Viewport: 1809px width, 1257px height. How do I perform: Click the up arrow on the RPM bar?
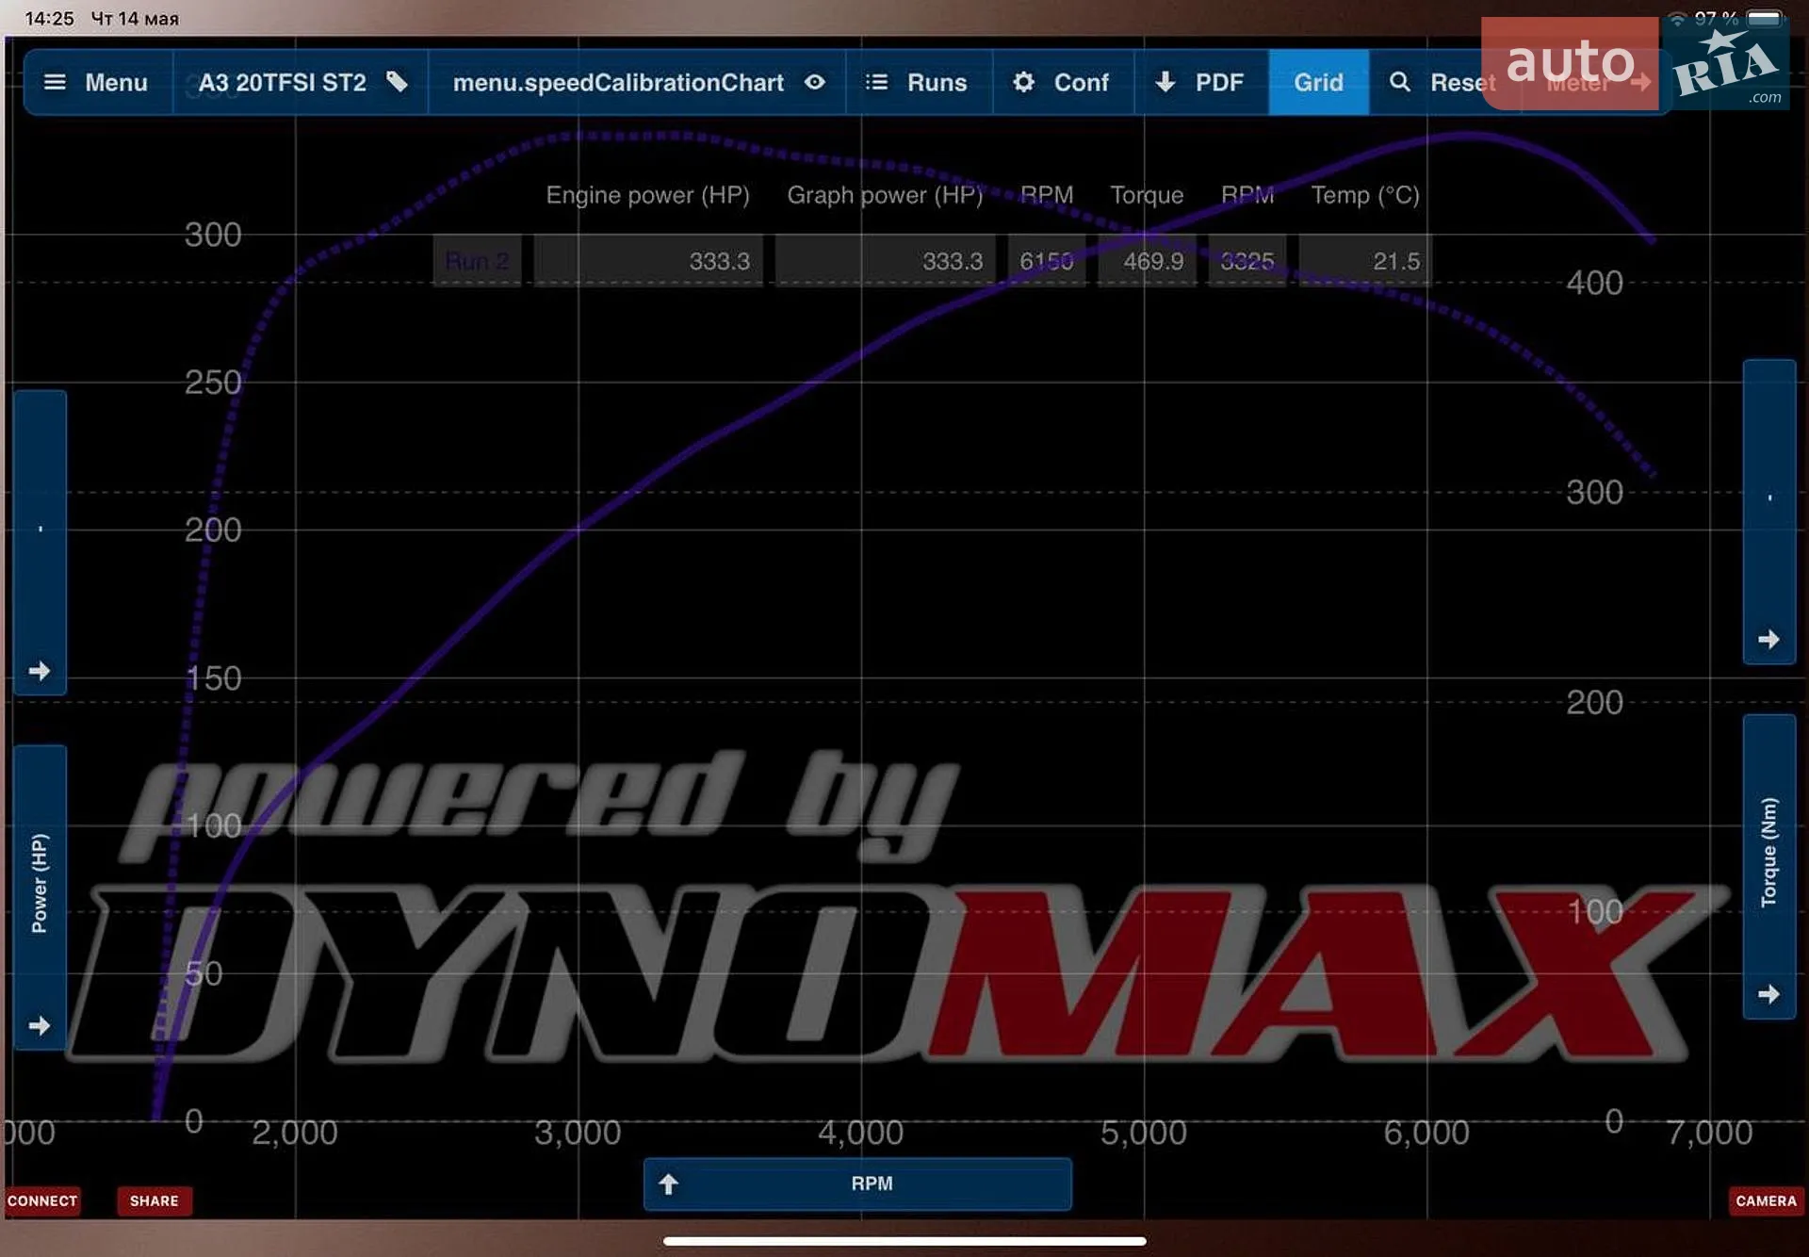(668, 1184)
